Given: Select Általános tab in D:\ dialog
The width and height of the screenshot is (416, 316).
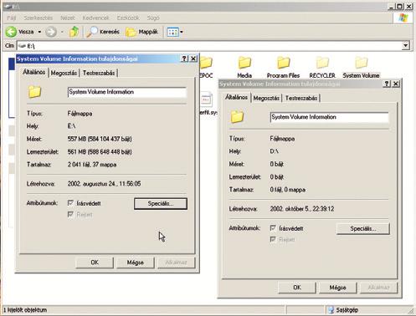Looking at the screenshot, I should [x=236, y=97].
